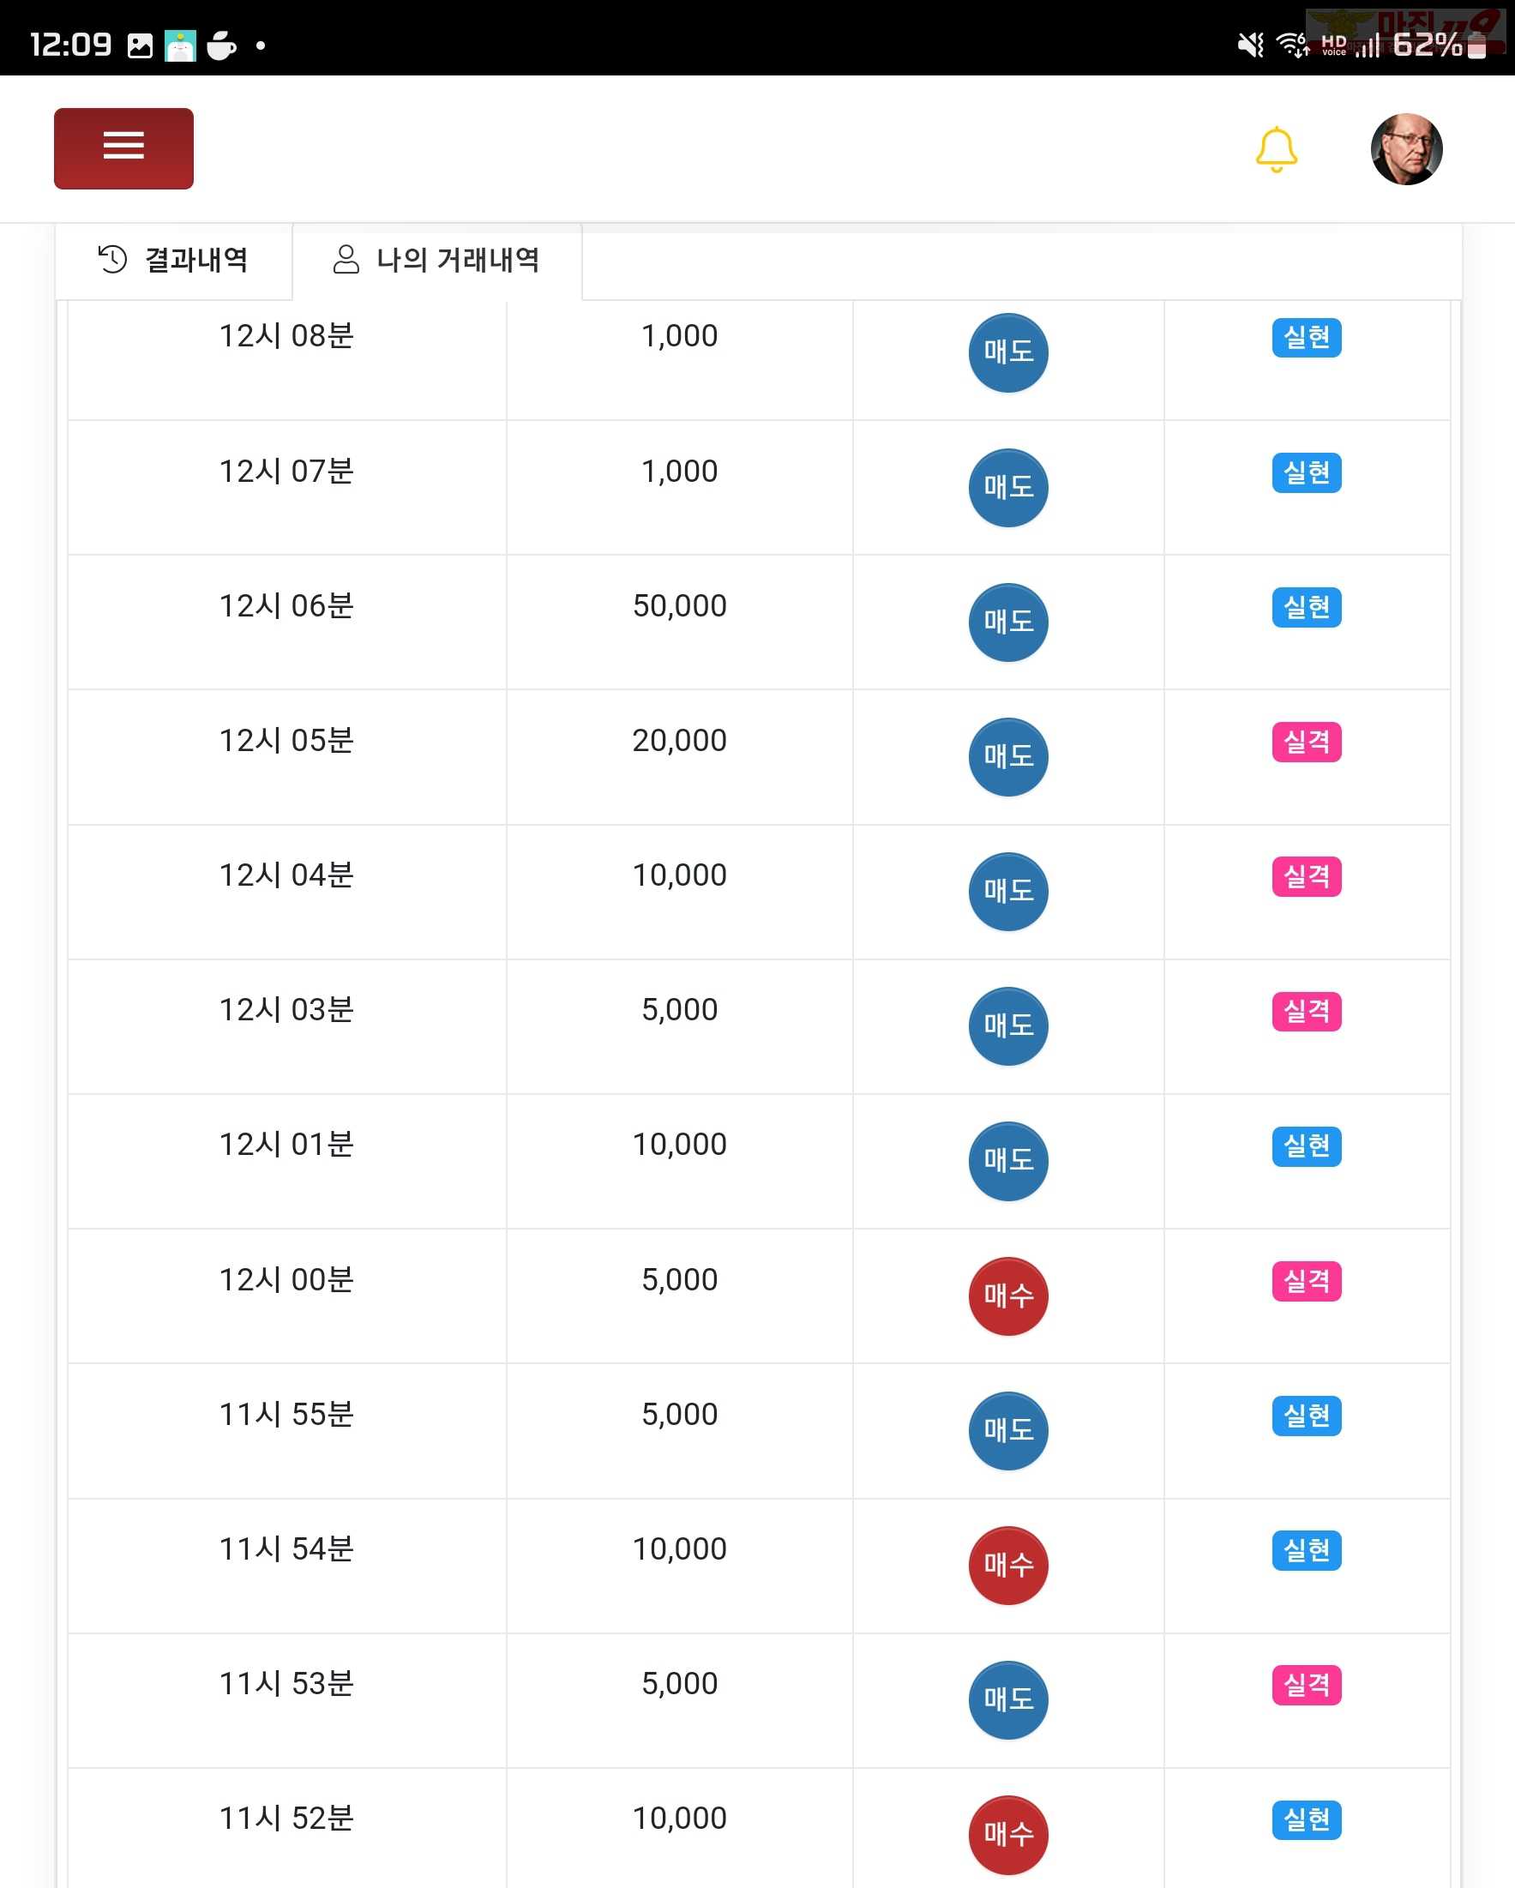Open the red hamburger menu
Viewport: 1515px width, 1888px height.
click(123, 148)
